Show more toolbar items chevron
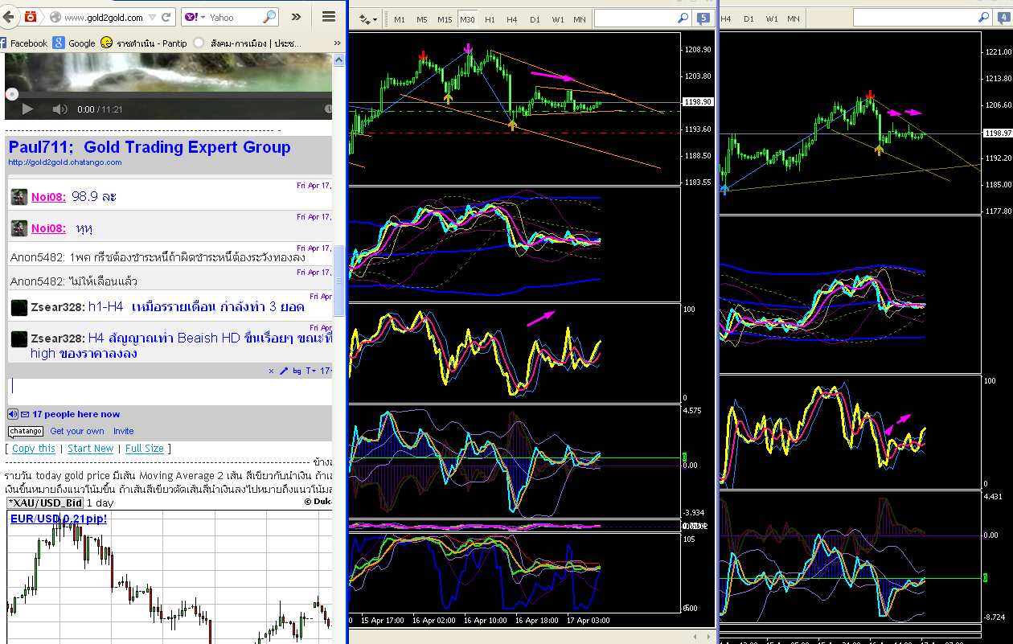1013x644 pixels. coord(297,17)
